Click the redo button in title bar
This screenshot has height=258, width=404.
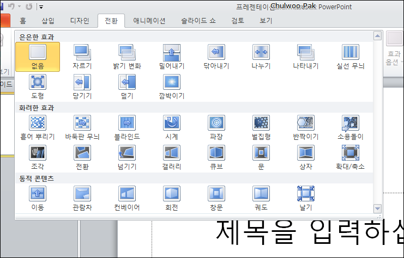click(29, 7)
